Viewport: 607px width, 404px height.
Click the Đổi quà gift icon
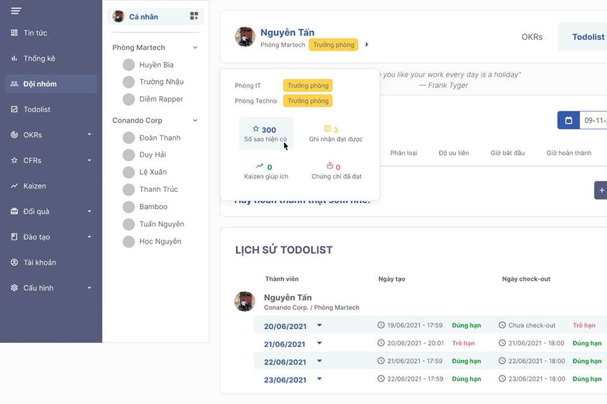15,211
